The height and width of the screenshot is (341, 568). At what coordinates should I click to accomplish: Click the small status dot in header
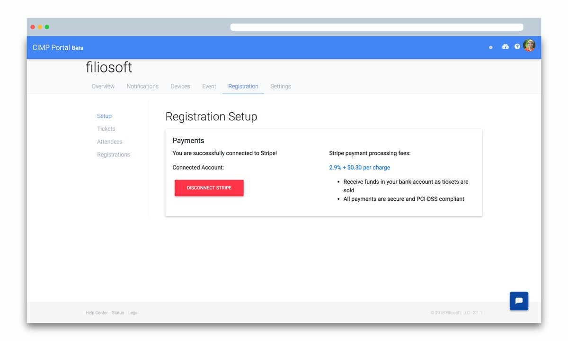click(x=491, y=47)
